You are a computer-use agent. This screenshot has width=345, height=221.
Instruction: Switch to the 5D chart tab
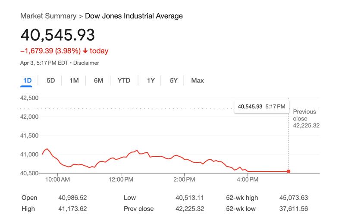(x=51, y=80)
